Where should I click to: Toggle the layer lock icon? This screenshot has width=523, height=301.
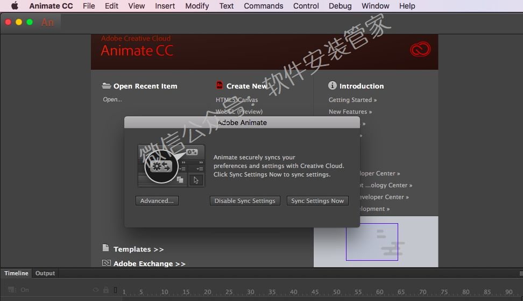pos(106,290)
